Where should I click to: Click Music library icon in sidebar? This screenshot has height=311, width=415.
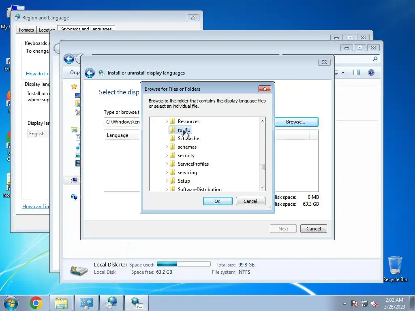78,146
